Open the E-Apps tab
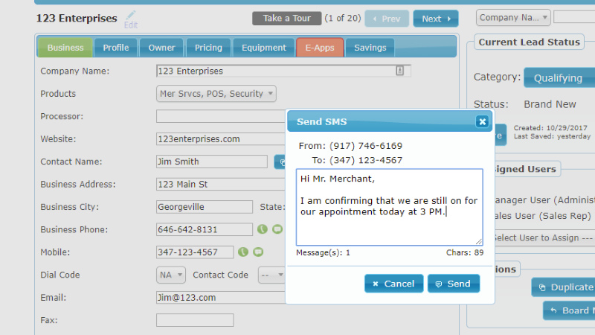The height and width of the screenshot is (335, 595). (320, 48)
